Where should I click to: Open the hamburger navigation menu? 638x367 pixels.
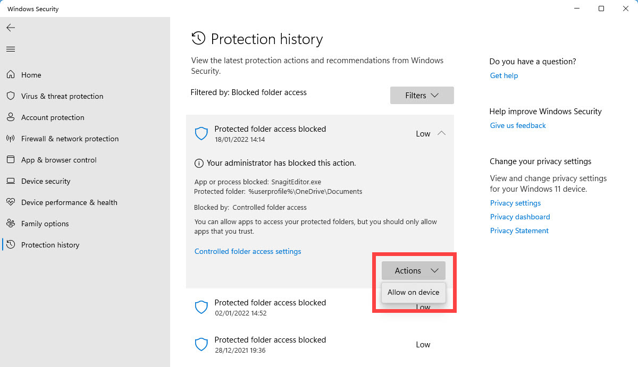coord(11,49)
